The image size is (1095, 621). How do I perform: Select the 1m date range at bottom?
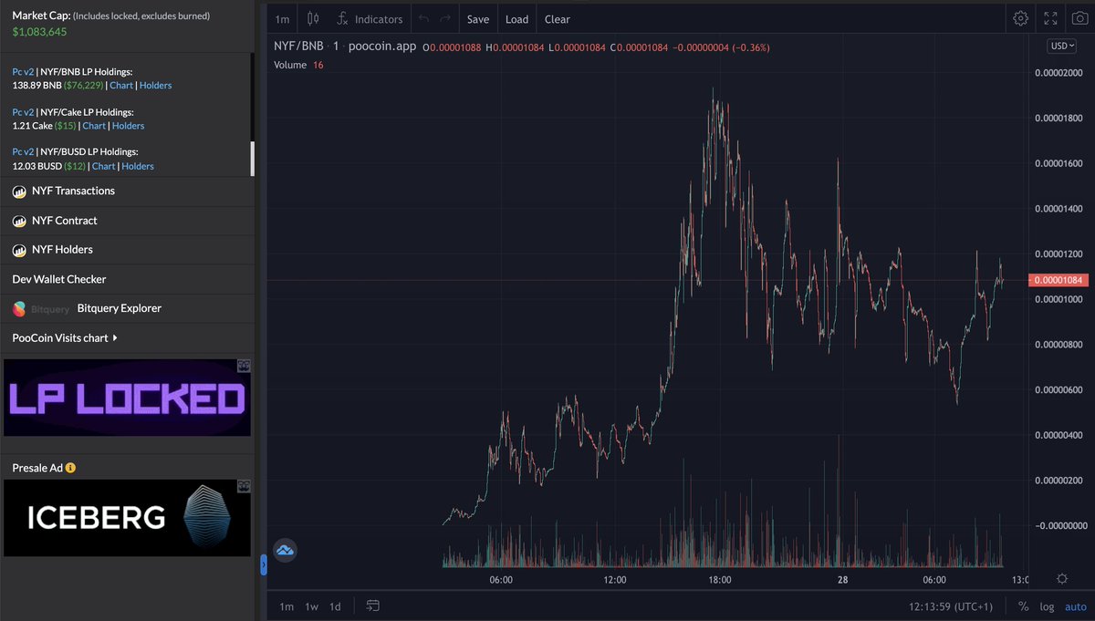point(287,606)
